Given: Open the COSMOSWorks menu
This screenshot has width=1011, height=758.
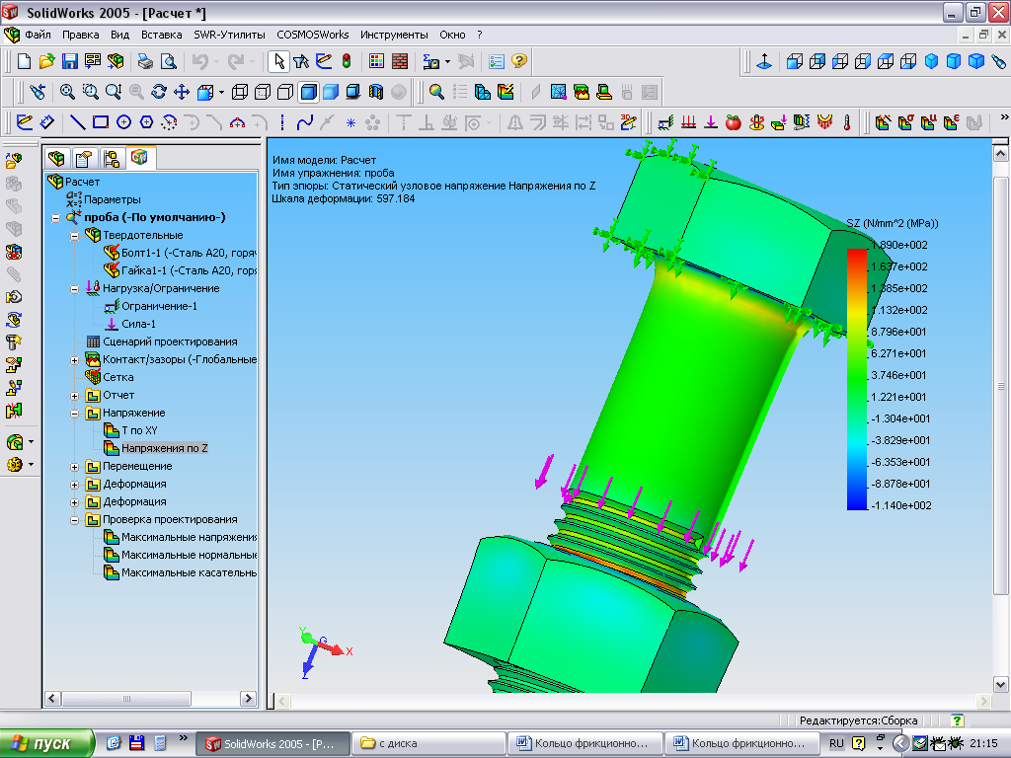Looking at the screenshot, I should tap(313, 35).
